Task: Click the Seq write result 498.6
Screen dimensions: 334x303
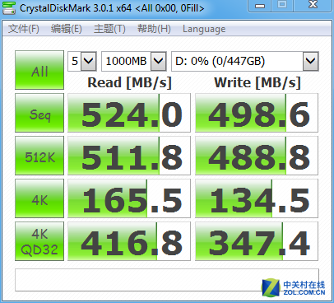Action: coord(257,113)
